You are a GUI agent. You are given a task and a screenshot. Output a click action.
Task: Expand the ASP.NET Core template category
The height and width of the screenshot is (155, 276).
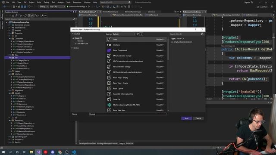(x=76, y=43)
